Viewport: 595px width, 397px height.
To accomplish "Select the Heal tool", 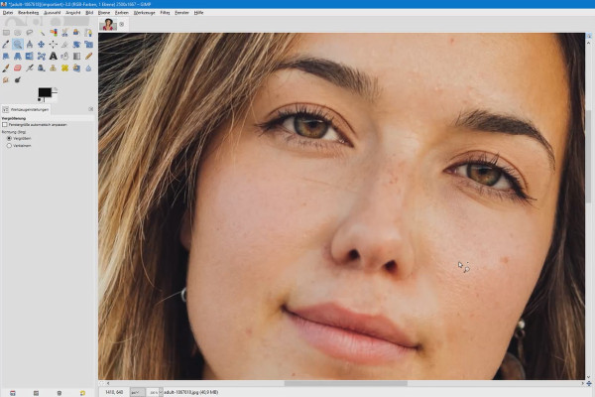I will click(64, 68).
